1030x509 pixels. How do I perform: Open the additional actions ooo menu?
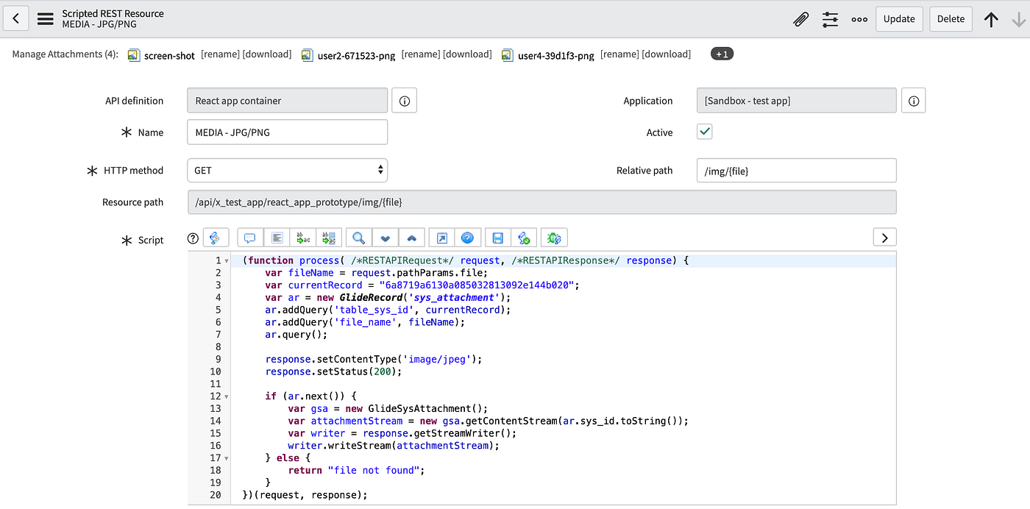859,19
